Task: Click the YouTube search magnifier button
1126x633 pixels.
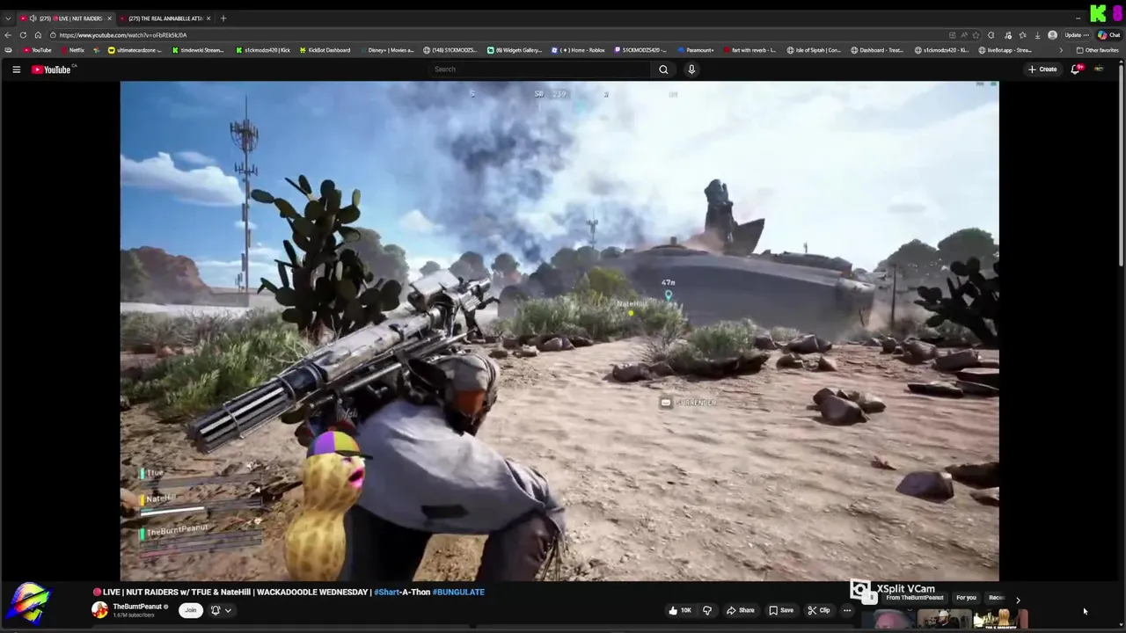Action: pos(663,69)
